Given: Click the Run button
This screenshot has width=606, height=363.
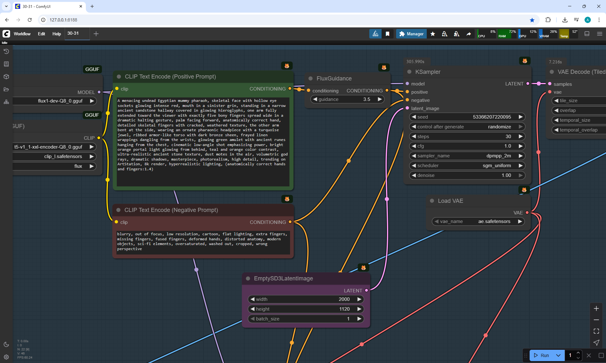Looking at the screenshot, I should point(542,355).
